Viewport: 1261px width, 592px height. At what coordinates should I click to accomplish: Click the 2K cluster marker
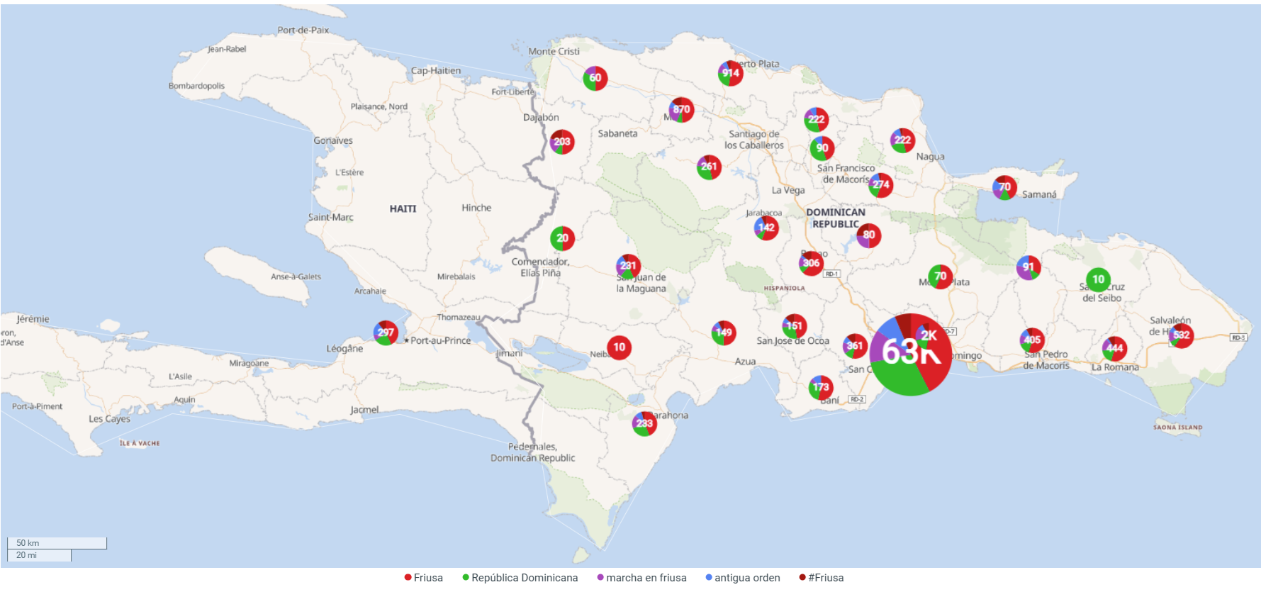pyautogui.click(x=928, y=335)
